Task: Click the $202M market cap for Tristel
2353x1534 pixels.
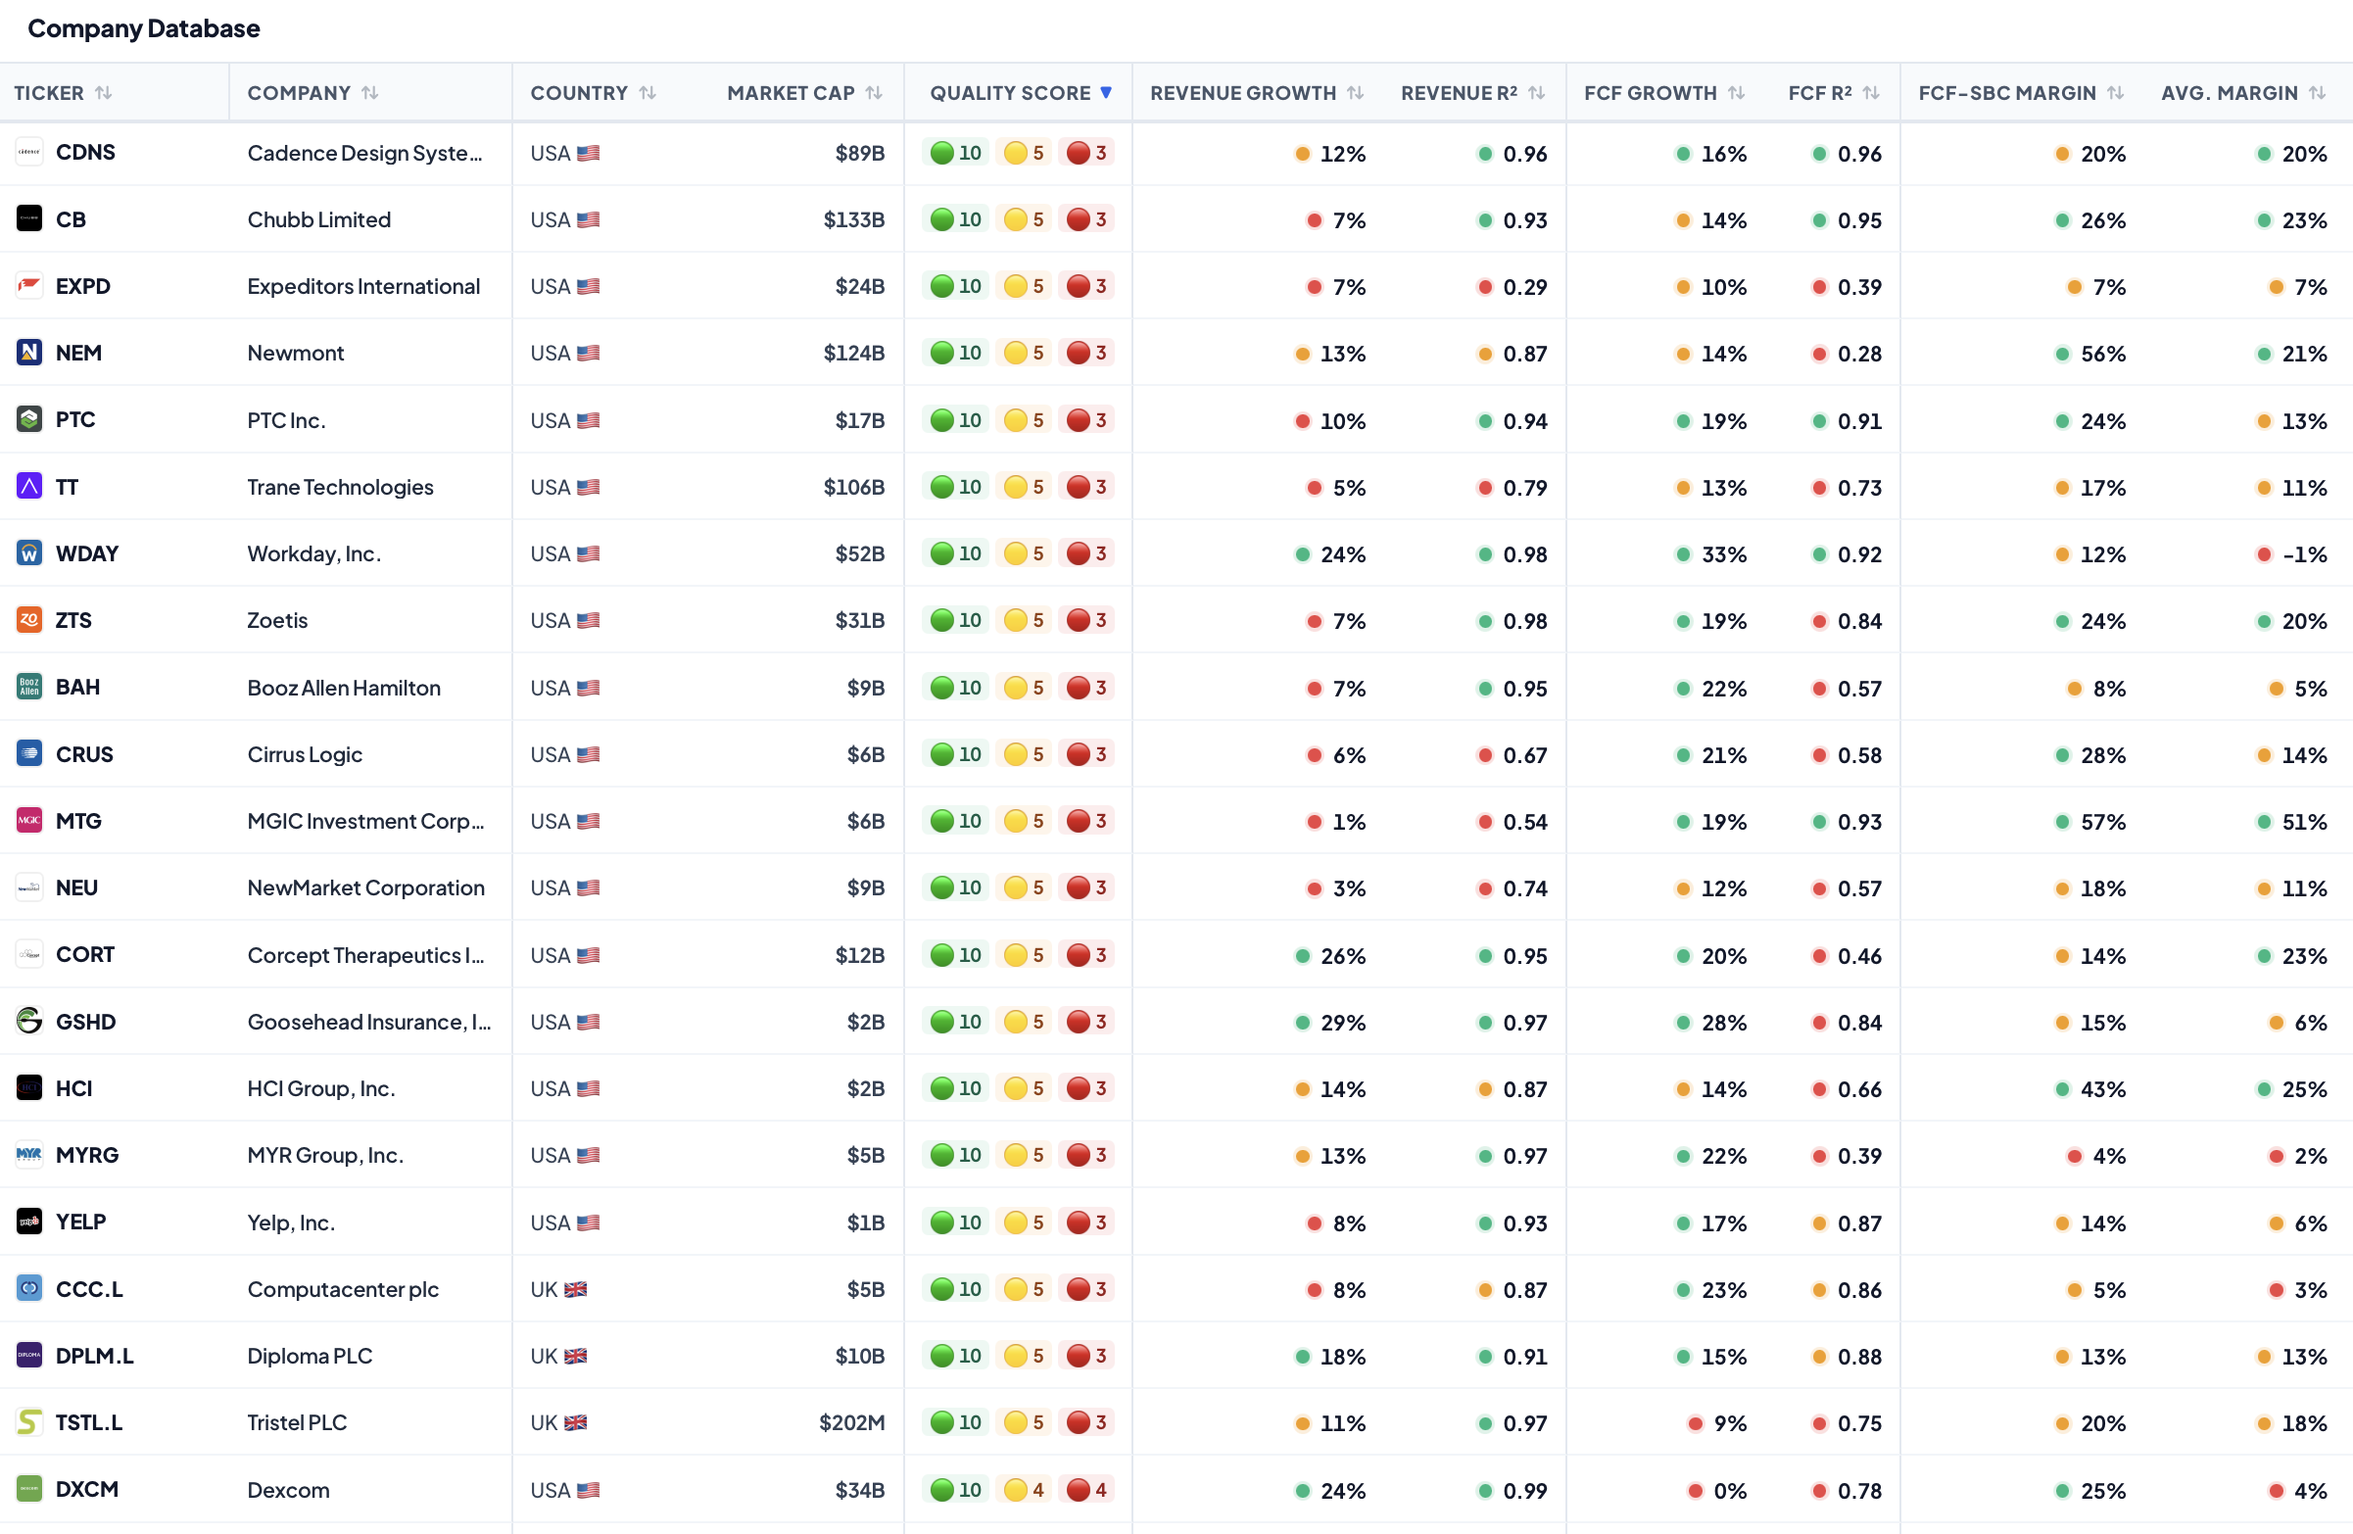Action: 852,1423
